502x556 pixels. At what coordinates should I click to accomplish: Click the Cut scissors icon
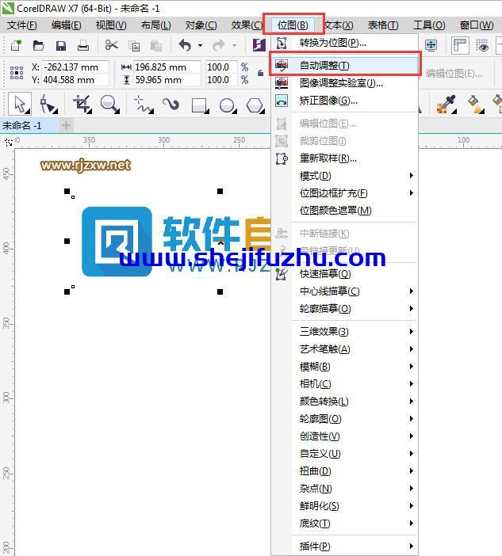point(112,45)
